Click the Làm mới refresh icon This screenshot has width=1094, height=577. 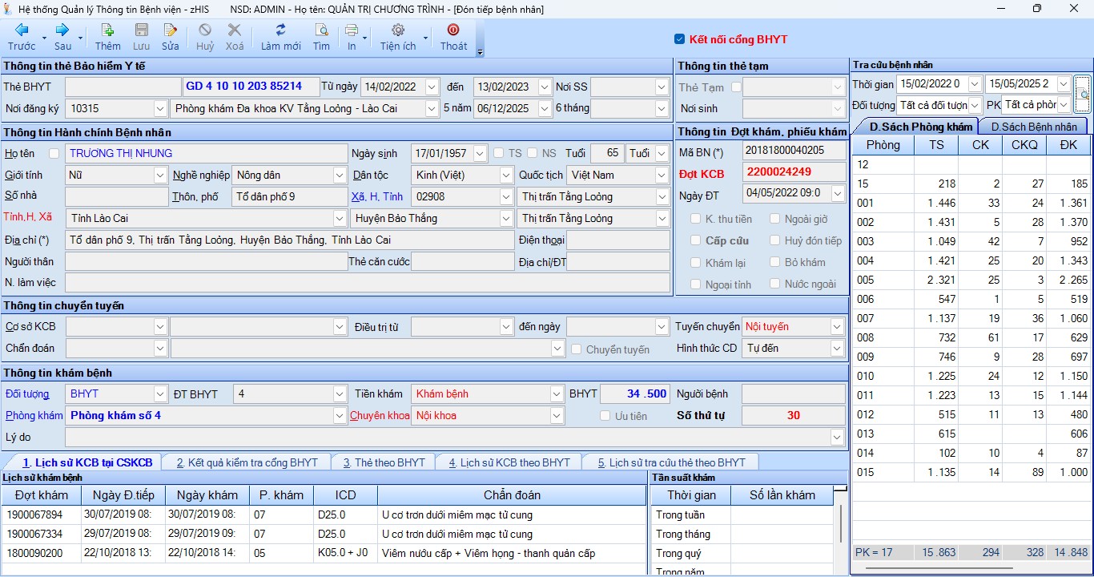point(280,30)
